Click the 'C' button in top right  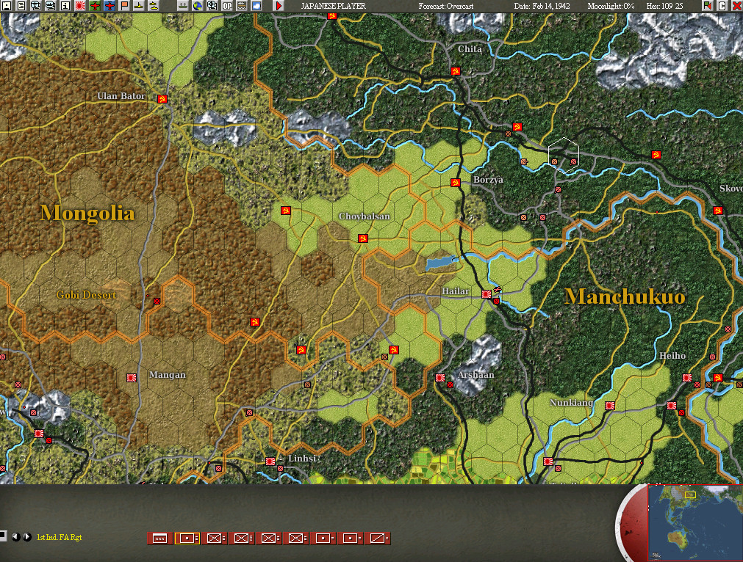tap(722, 6)
